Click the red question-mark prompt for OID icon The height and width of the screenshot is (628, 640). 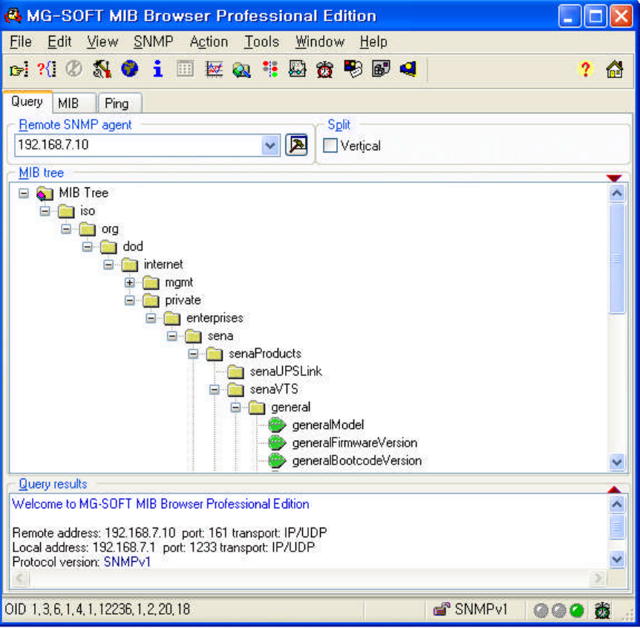[47, 69]
